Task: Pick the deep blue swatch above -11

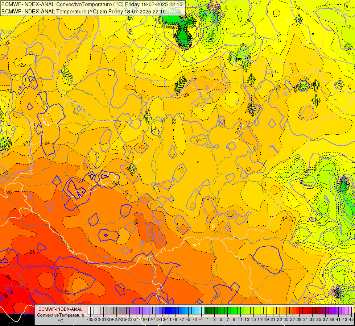Action: [167, 311]
